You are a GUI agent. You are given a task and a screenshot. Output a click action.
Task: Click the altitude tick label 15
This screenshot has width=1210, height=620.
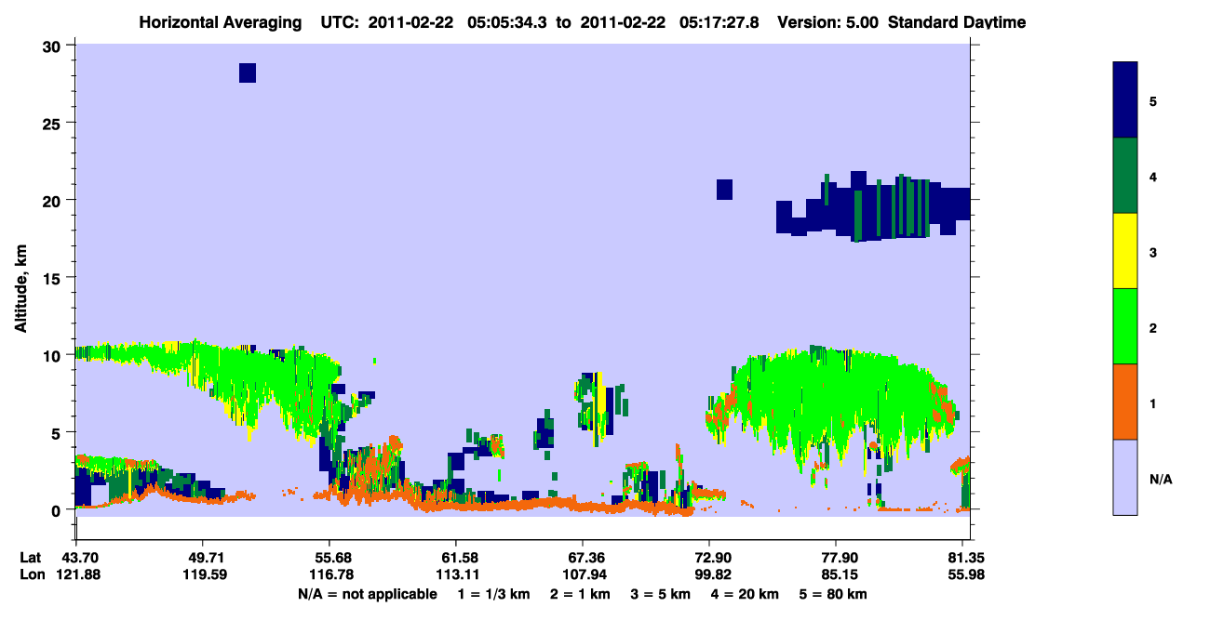54,277
